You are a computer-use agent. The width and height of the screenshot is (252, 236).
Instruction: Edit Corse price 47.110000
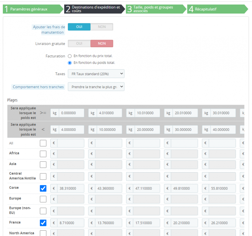click(x=146, y=188)
